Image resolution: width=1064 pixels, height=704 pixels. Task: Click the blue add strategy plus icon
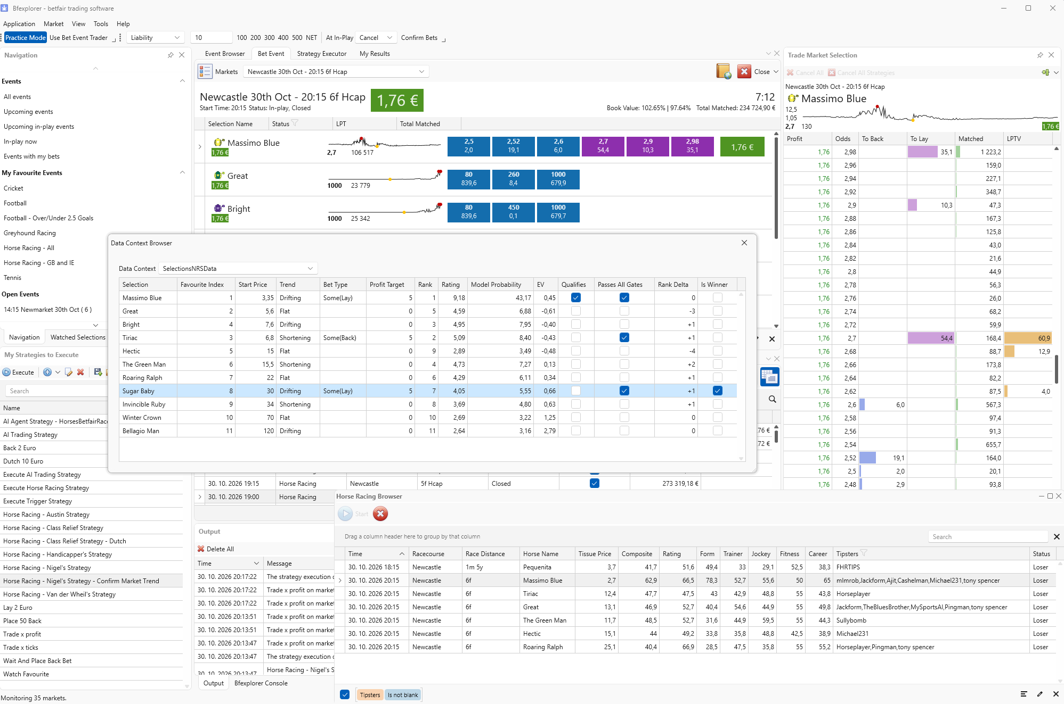[x=47, y=372]
